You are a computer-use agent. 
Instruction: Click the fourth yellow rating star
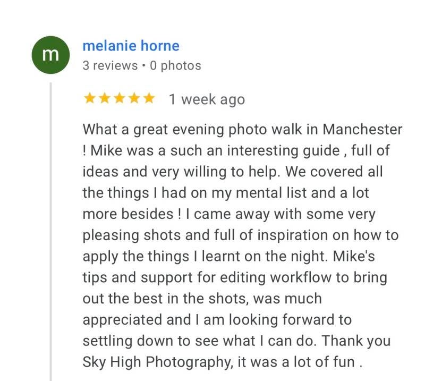tap(134, 98)
